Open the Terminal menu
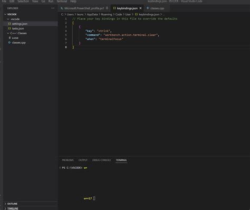 tap(62, 1)
